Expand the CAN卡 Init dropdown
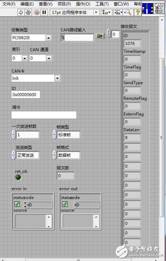The image size is (166, 261). (x=57, y=78)
